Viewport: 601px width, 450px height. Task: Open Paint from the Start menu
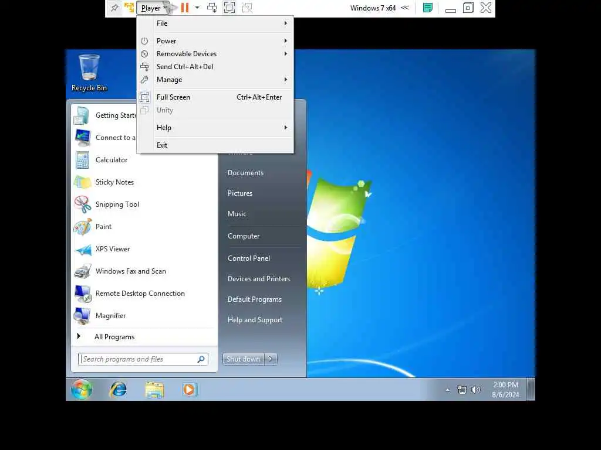pos(144,227)
